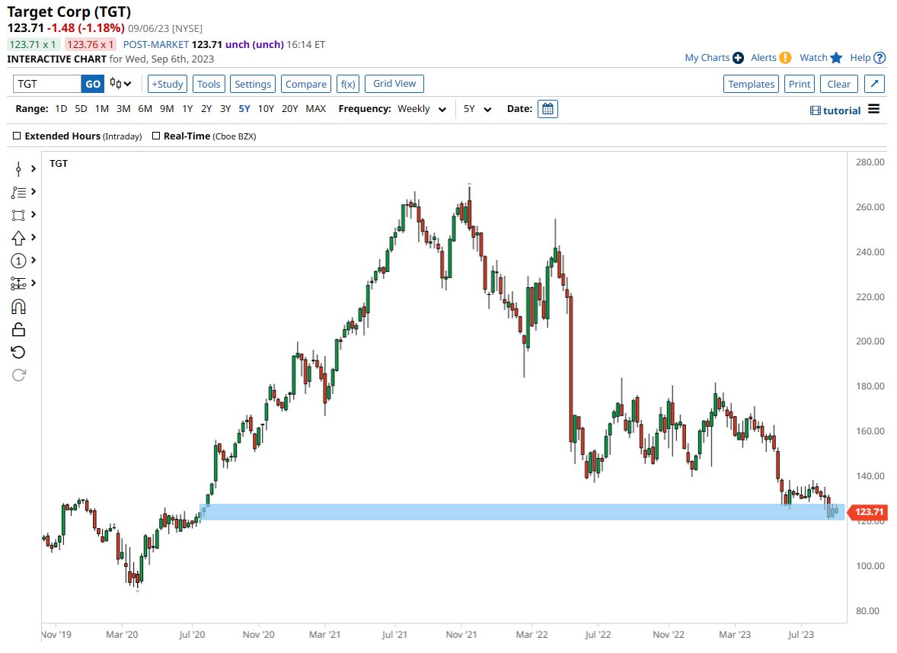Click the My Charts link text

pos(707,58)
